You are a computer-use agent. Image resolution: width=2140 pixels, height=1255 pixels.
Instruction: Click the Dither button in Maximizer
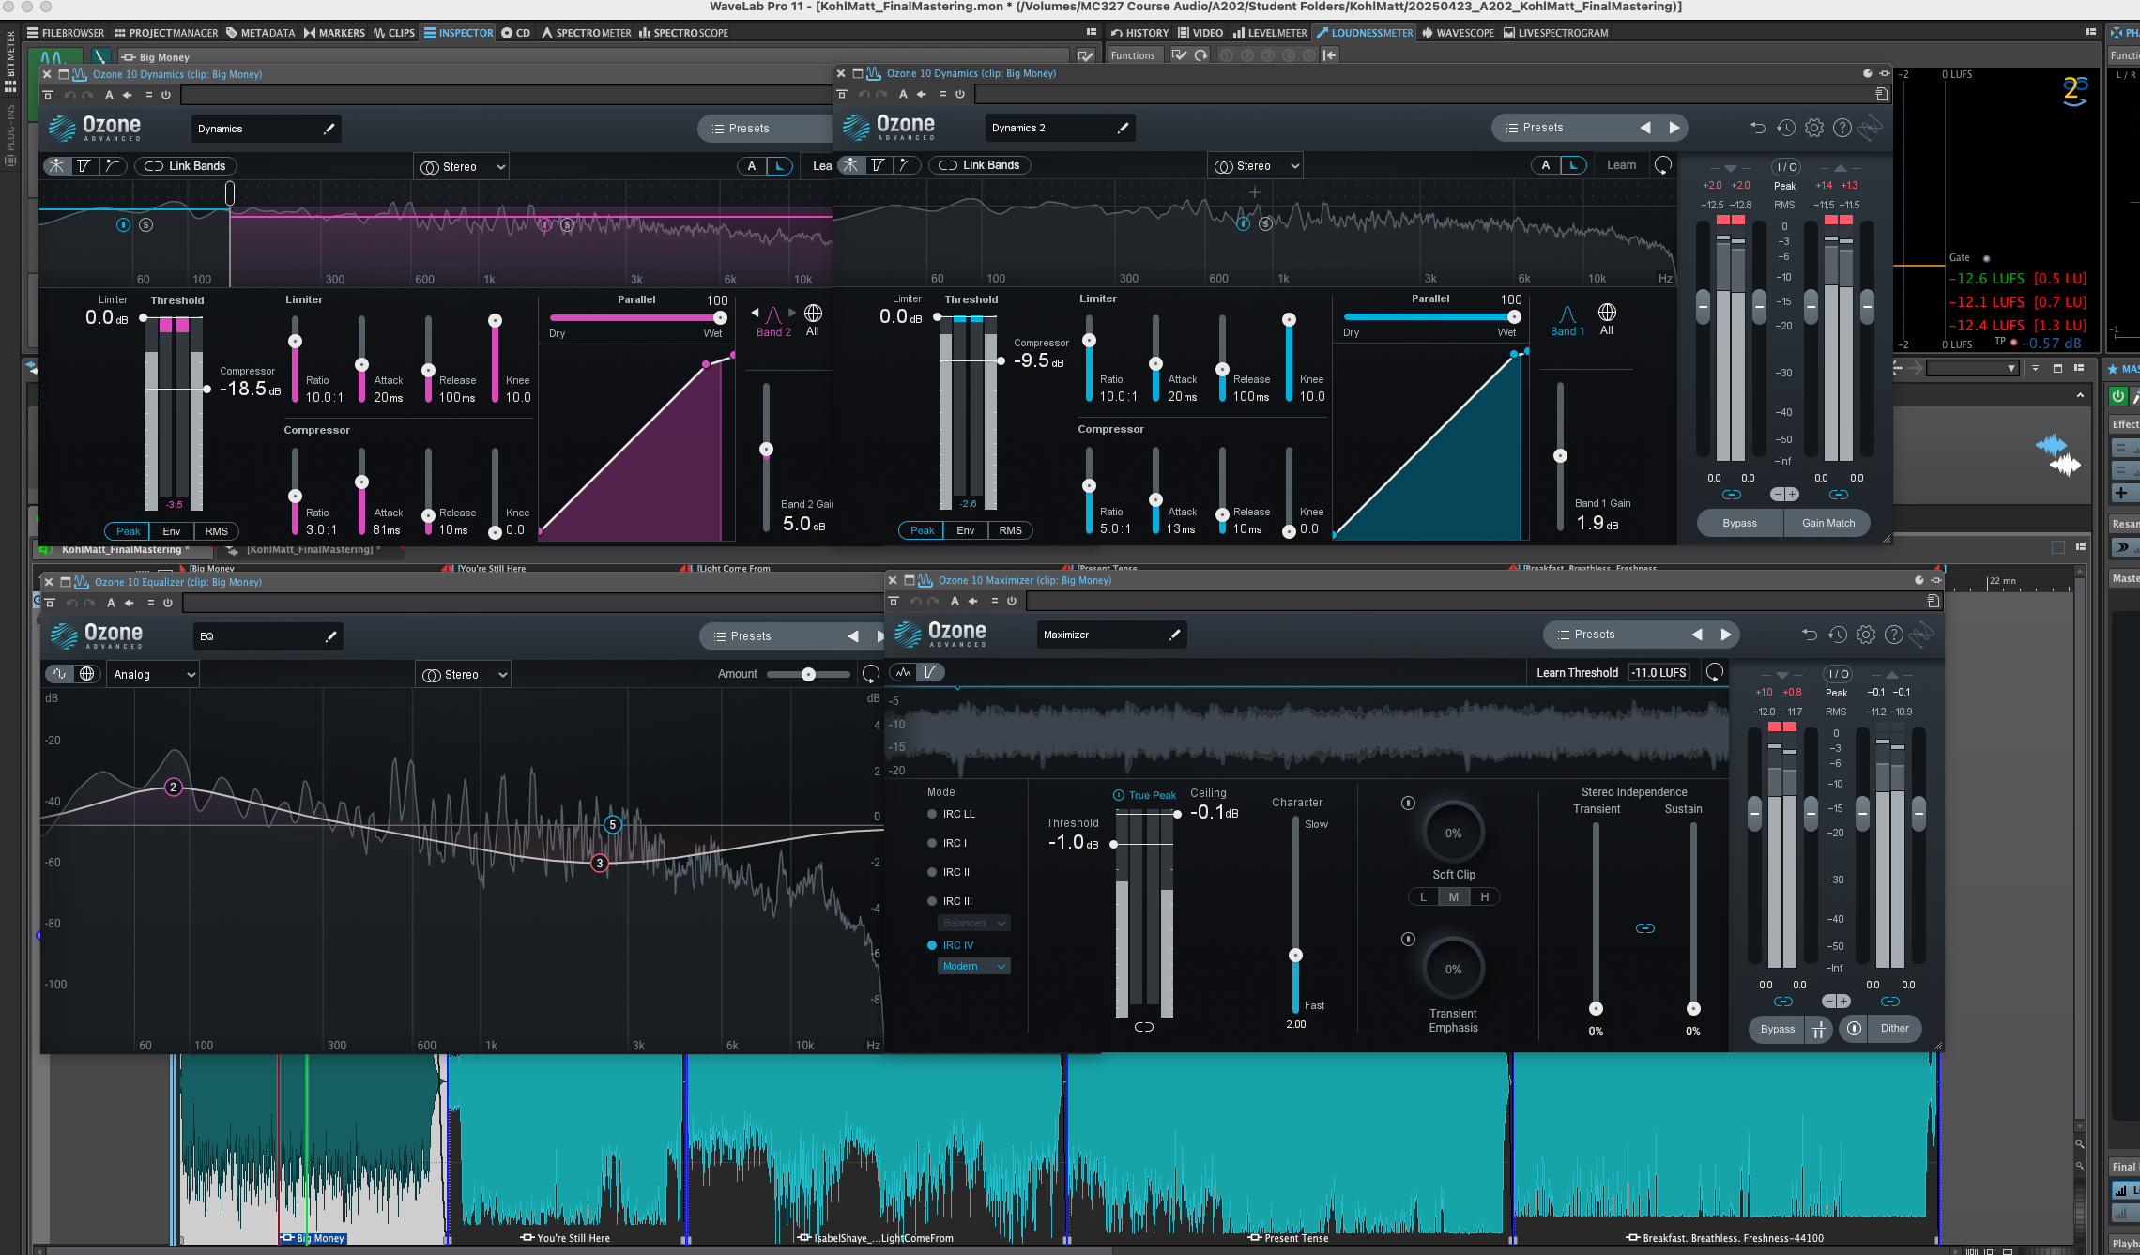pos(1894,1028)
